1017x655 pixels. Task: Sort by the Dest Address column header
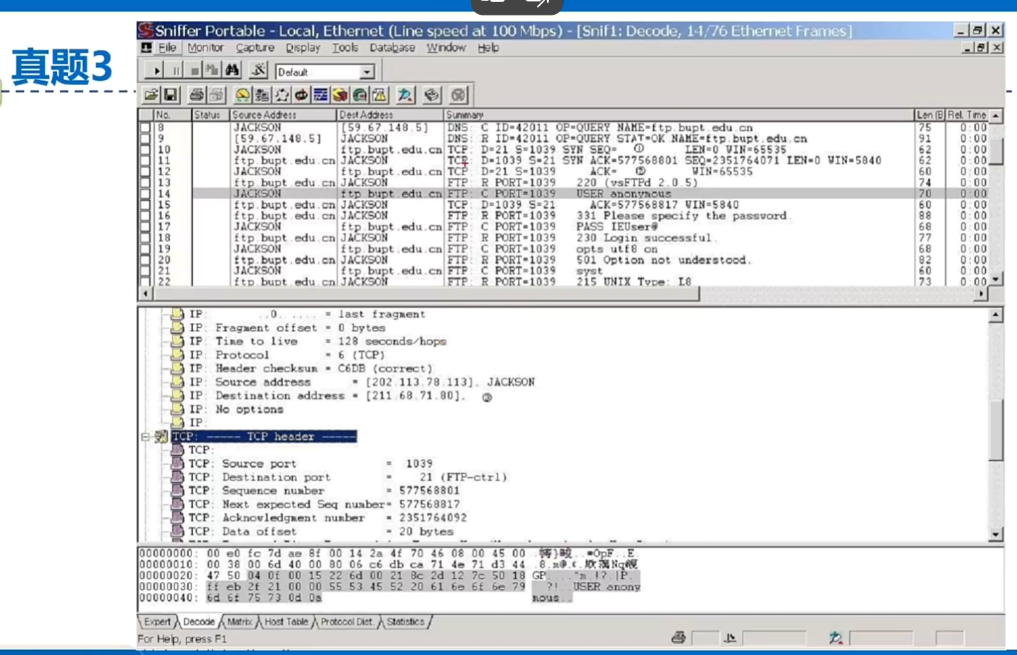pos(390,115)
